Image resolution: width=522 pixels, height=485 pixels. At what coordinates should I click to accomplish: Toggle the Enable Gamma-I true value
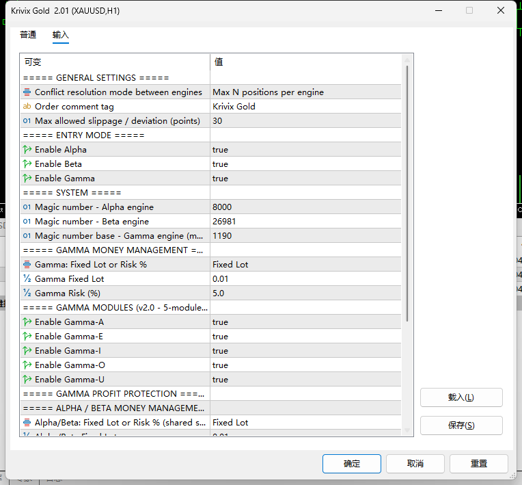(x=305, y=350)
